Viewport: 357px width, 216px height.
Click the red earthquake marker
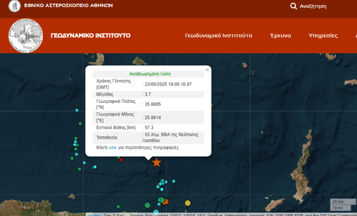[121, 160]
